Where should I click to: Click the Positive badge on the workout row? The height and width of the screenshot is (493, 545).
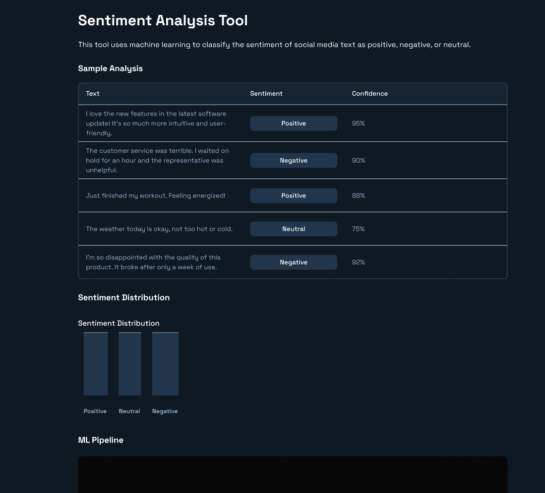(294, 195)
